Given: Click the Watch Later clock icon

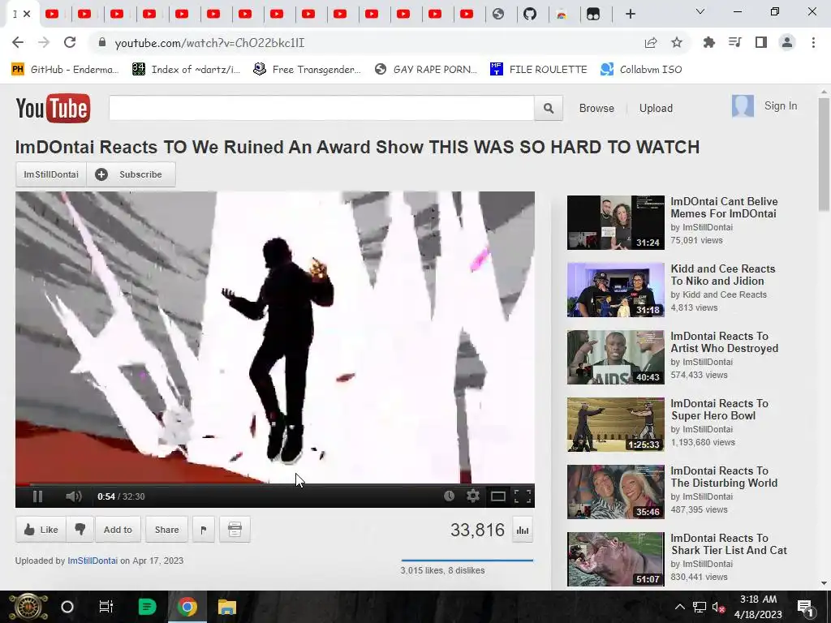Looking at the screenshot, I should [449, 496].
